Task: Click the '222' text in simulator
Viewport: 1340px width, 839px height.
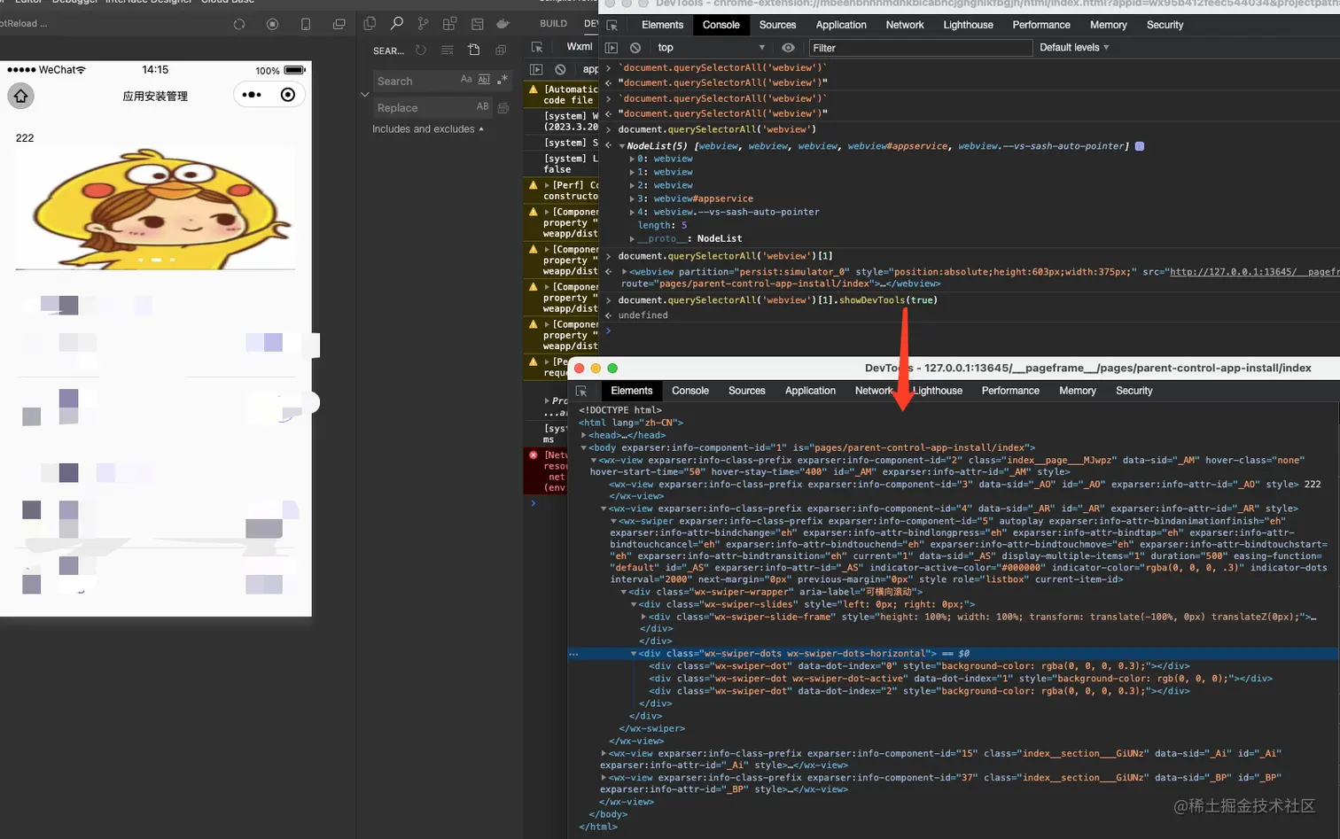Action: click(25, 138)
